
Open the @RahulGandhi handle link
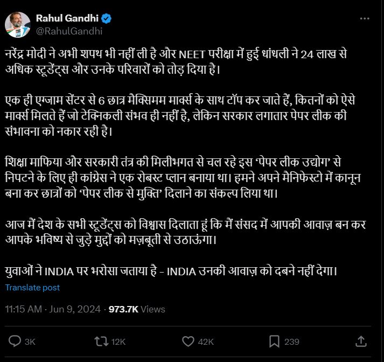pos(68,31)
